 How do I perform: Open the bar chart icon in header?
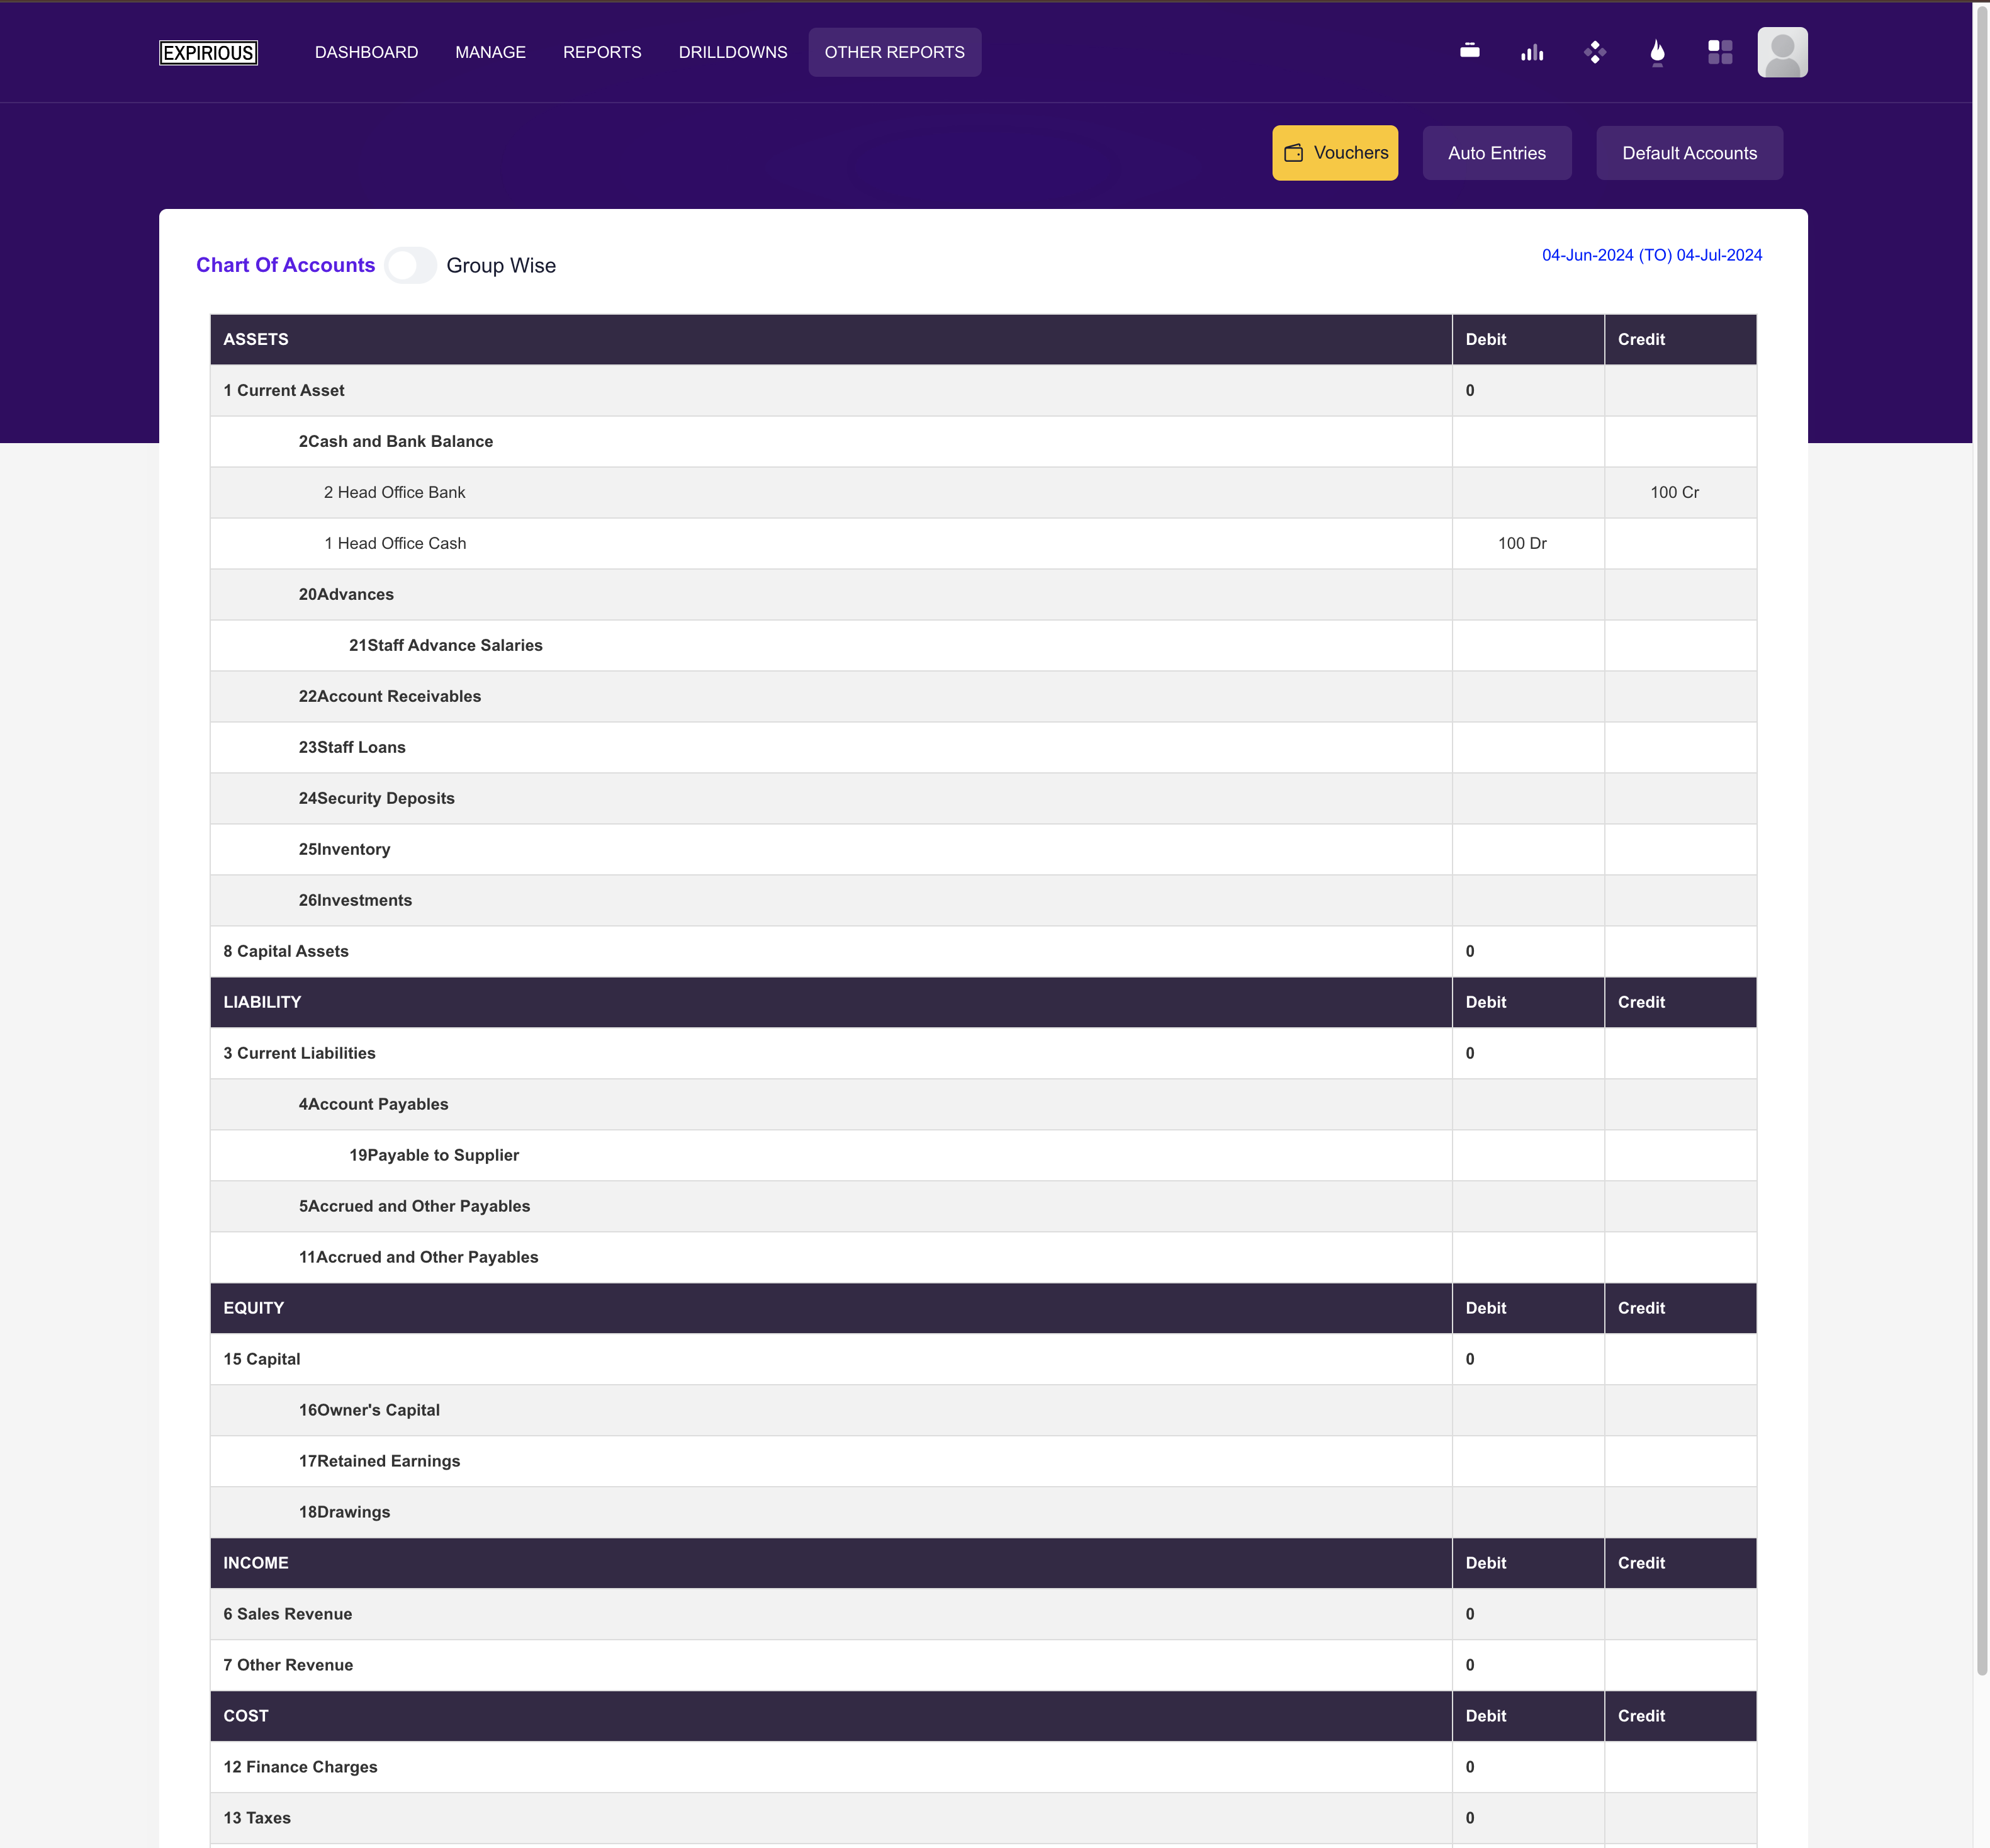(x=1532, y=52)
